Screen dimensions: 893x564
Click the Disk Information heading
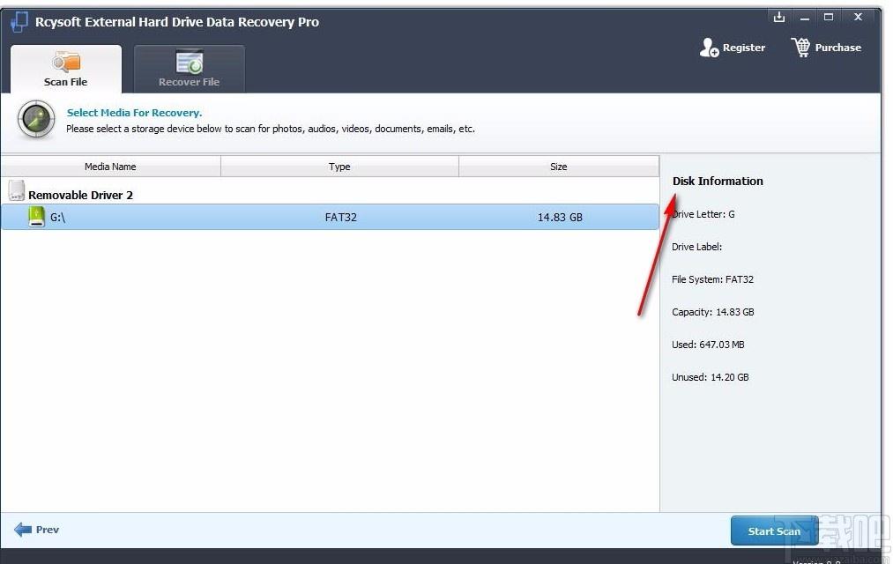718,181
